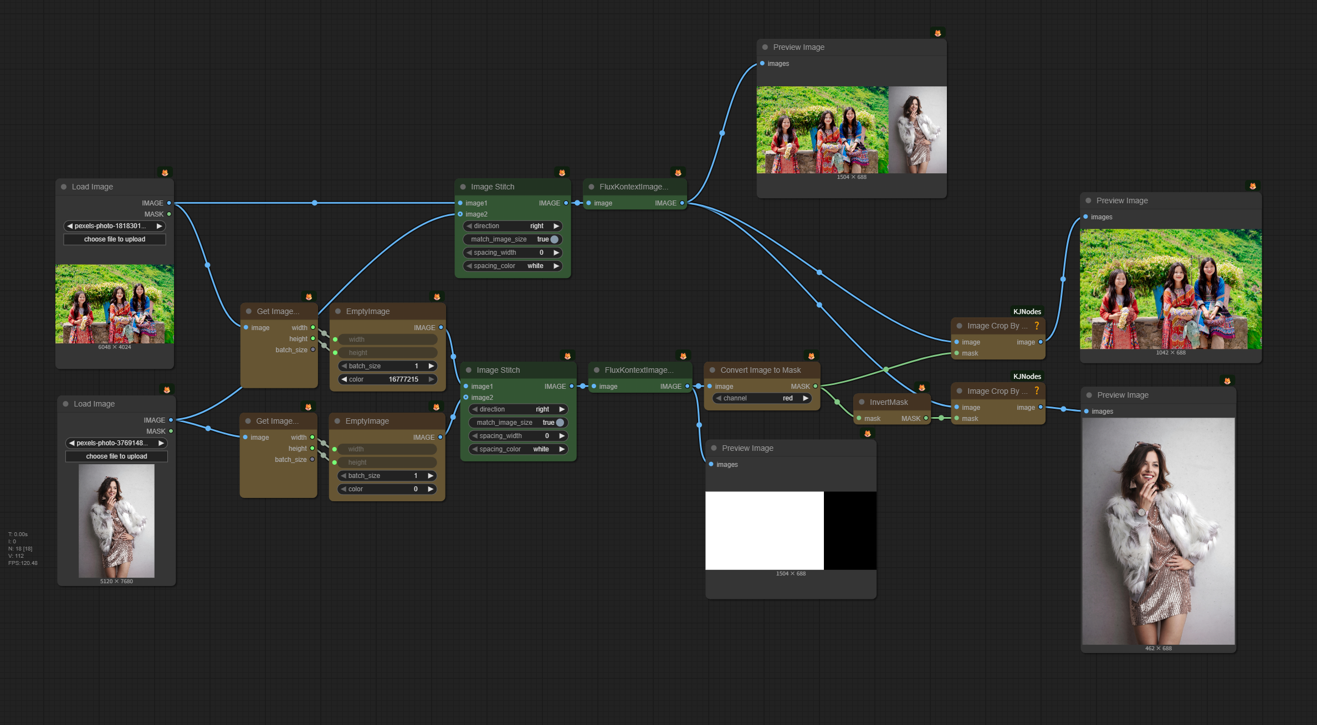Click fox badge above the top Preview Image node

937,33
